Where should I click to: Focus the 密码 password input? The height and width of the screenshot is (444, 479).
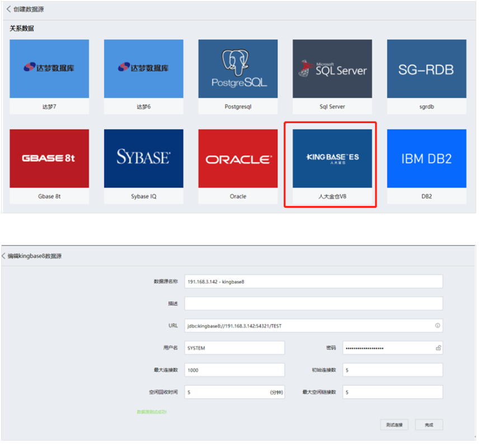(x=393, y=348)
